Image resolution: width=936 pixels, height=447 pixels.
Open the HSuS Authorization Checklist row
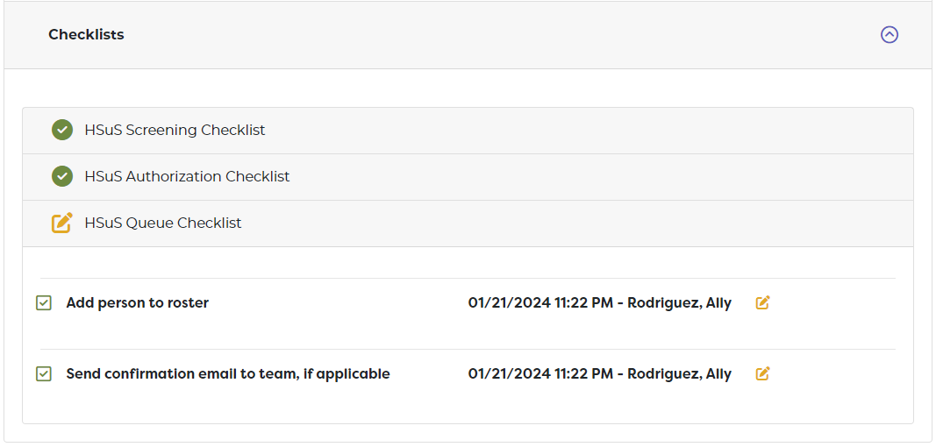pyautogui.click(x=187, y=177)
